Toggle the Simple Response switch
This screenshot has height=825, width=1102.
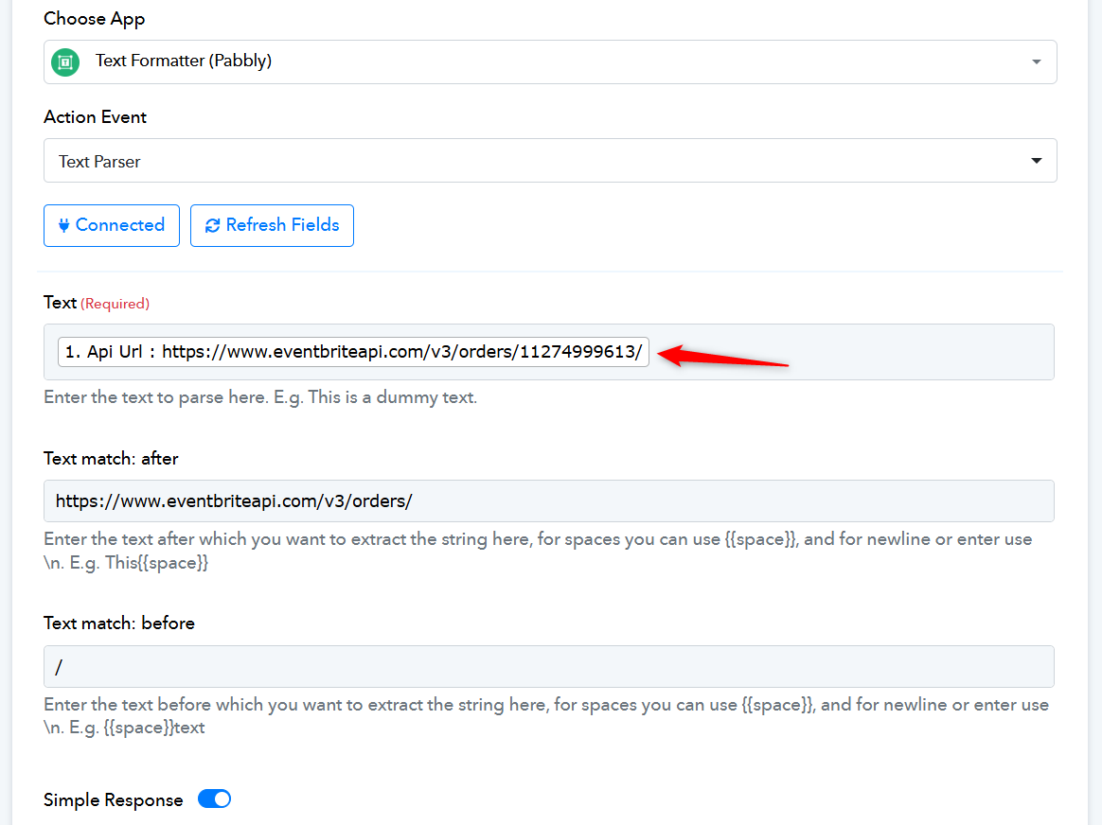tap(214, 799)
